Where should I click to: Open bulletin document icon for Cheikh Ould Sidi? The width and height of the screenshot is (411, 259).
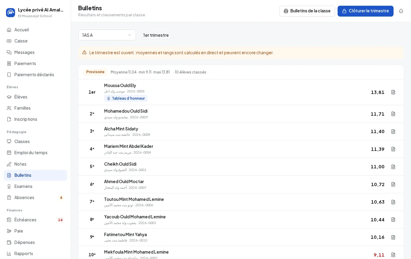(393, 167)
